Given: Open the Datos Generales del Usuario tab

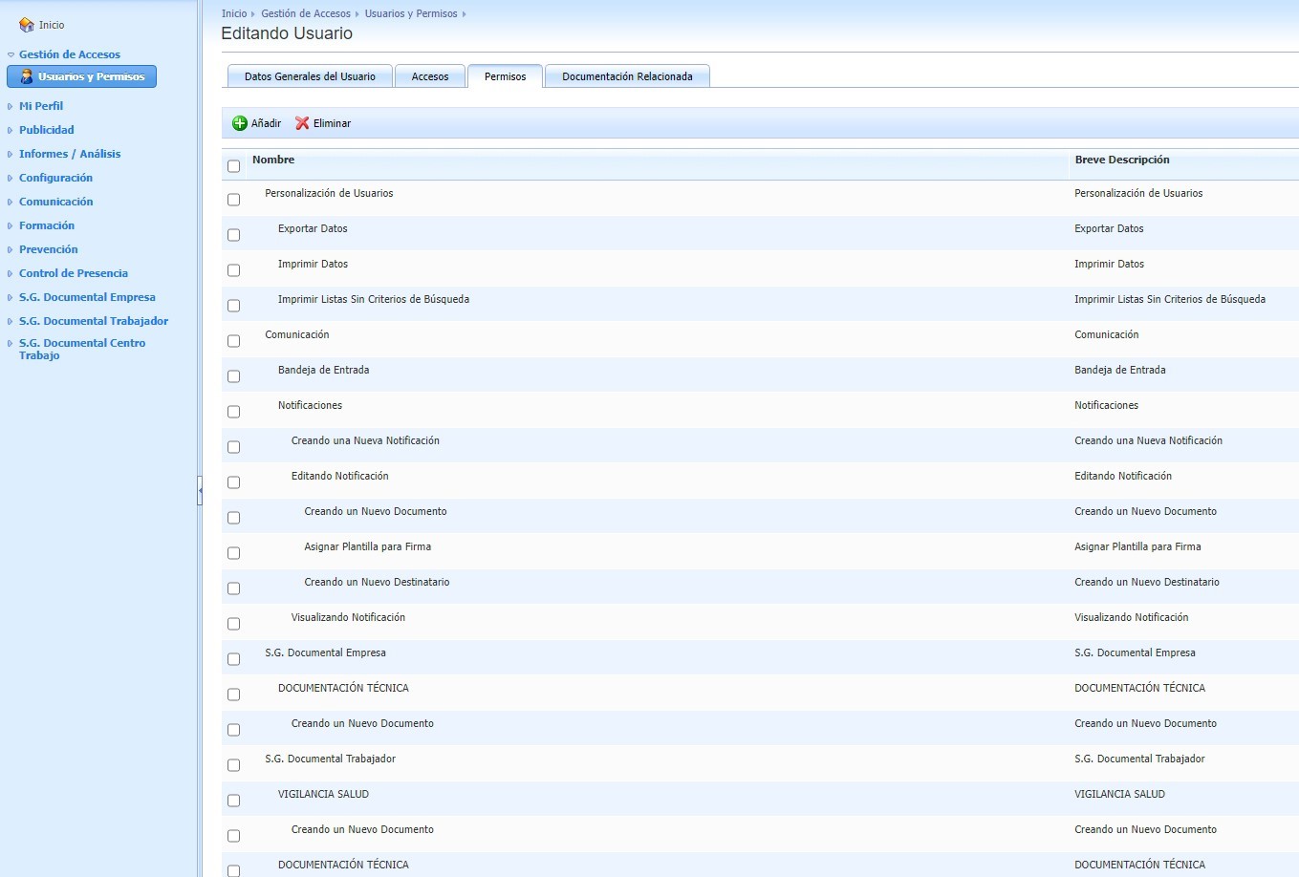Looking at the screenshot, I should click(310, 76).
